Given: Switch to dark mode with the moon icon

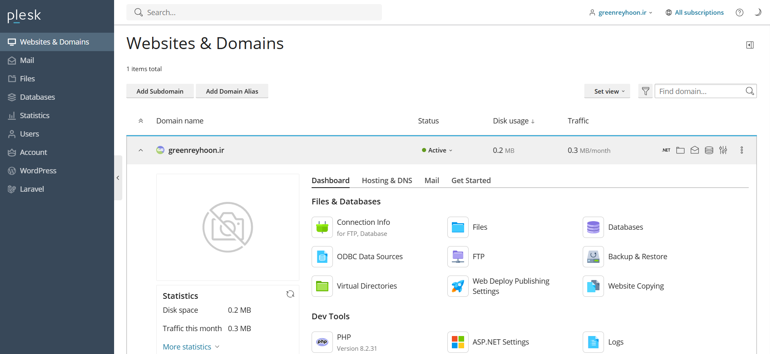Looking at the screenshot, I should [x=758, y=12].
